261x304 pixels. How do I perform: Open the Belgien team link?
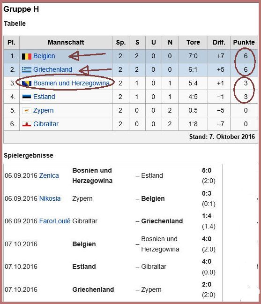(44, 56)
